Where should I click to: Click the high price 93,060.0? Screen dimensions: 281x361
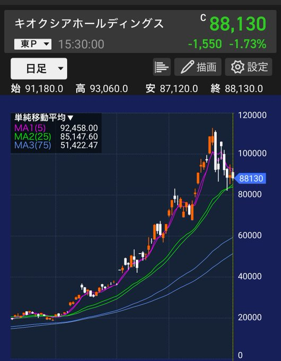109,89
